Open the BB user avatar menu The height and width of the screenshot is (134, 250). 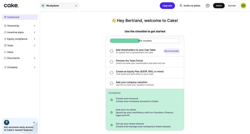[243, 6]
